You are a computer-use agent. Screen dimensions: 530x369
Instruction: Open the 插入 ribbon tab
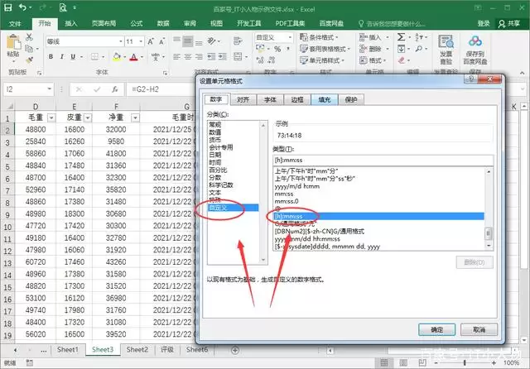pos(71,23)
